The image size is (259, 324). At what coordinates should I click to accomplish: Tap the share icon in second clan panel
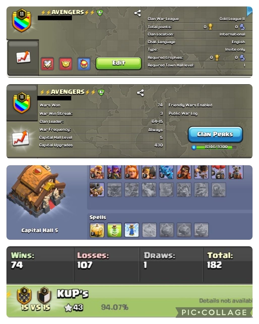[x=140, y=93]
